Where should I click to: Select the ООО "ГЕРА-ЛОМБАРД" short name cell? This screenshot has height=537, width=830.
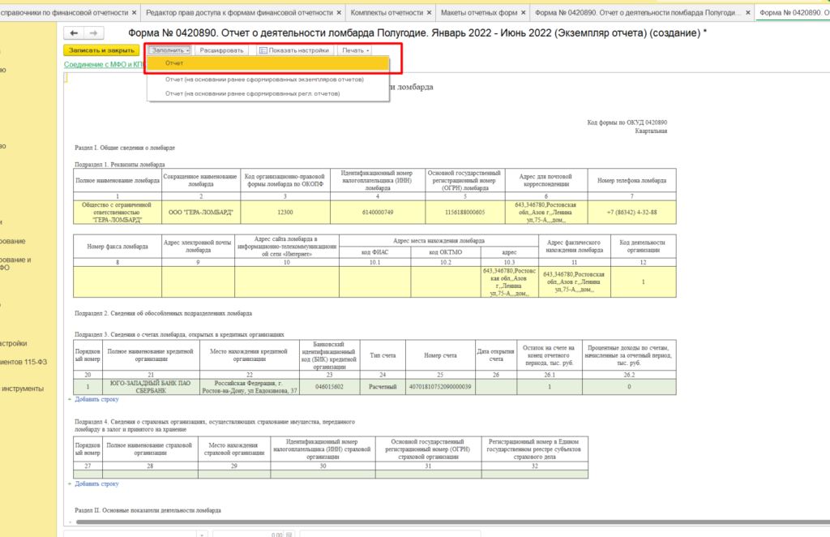[x=200, y=212]
